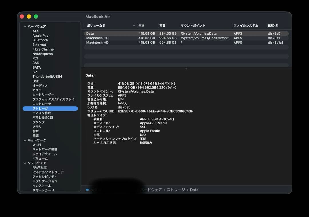Screen dimensions: 309x217
Task: Sort by マウントポイント column header
Action: (193, 26)
